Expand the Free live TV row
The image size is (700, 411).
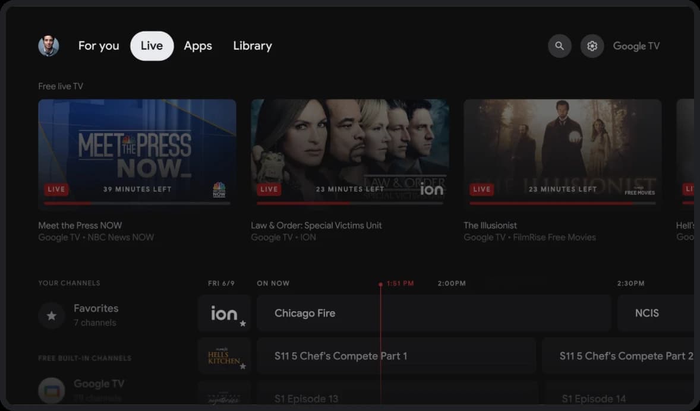pyautogui.click(x=60, y=86)
